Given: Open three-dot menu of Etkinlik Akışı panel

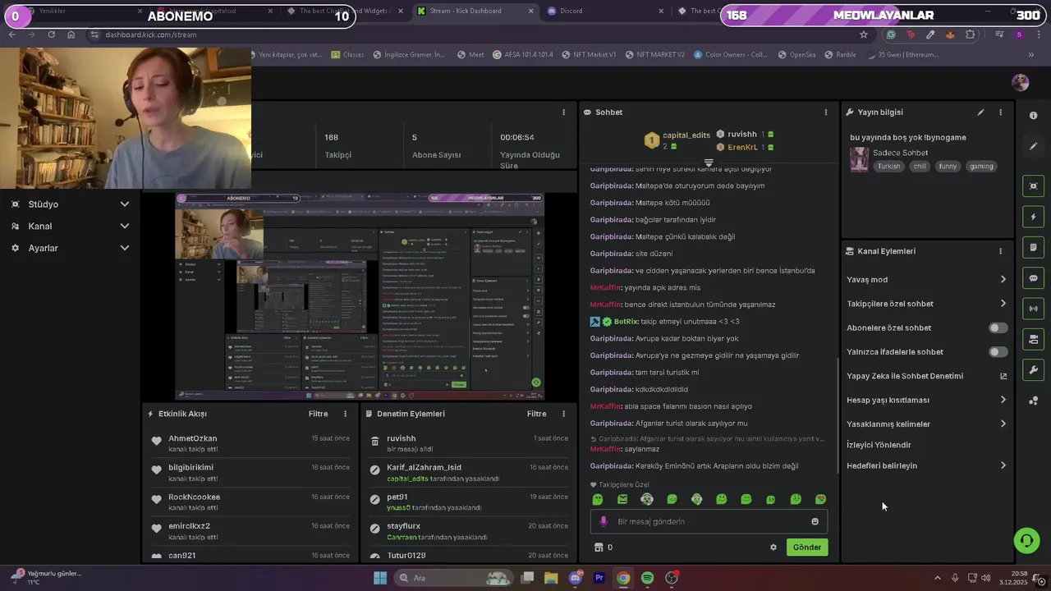Looking at the screenshot, I should tap(345, 414).
